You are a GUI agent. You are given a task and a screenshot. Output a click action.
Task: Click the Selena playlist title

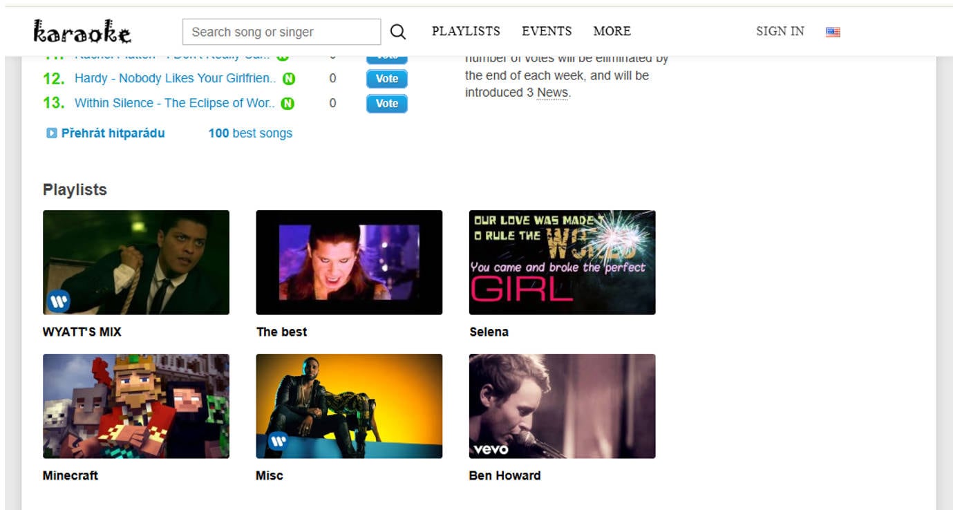[x=489, y=332]
